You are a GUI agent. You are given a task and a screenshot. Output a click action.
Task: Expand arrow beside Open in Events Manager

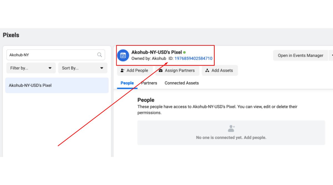tap(332, 55)
